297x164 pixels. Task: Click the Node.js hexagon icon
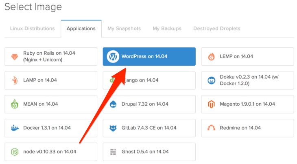click(15, 152)
